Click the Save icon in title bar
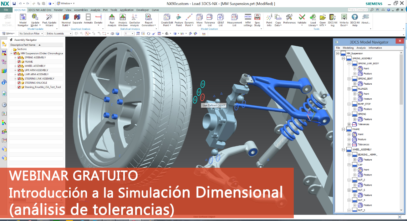The width and height of the screenshot is (407, 221). 14,3
